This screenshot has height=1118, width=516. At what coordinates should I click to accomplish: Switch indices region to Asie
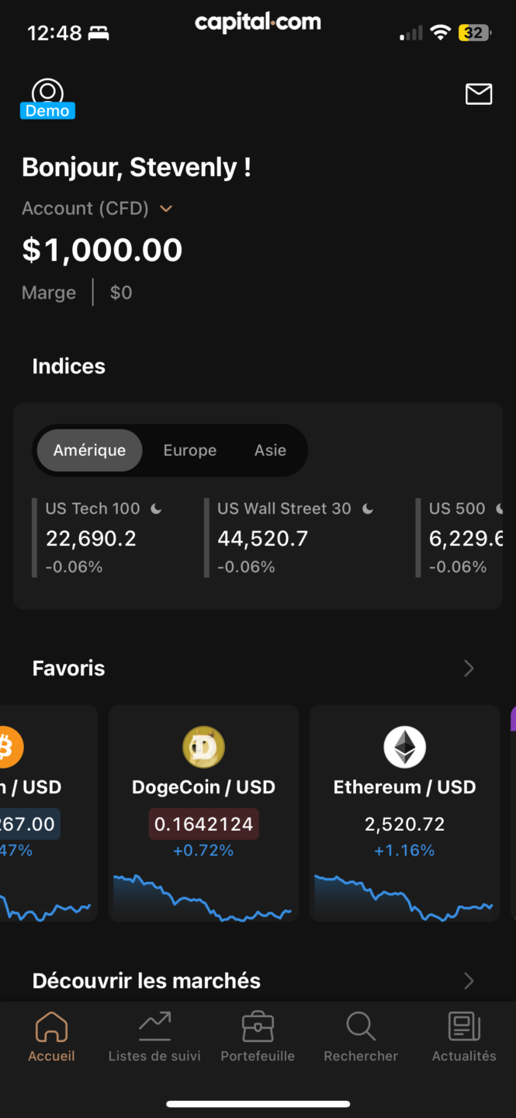[x=270, y=450]
